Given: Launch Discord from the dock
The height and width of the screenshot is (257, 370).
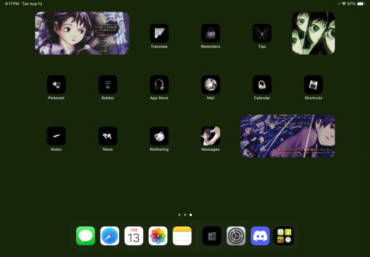Looking at the screenshot, I should coord(260,236).
